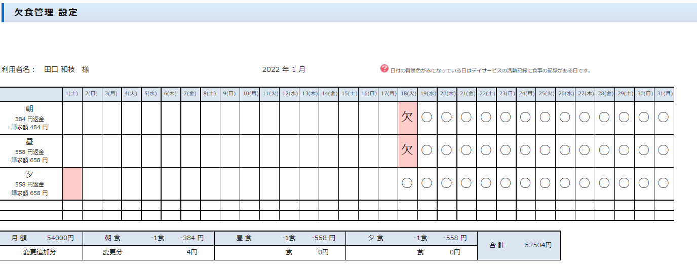This screenshot has height=266, width=697.
Task: Toggle the dinner circle on 21(金)
Action: [467, 183]
